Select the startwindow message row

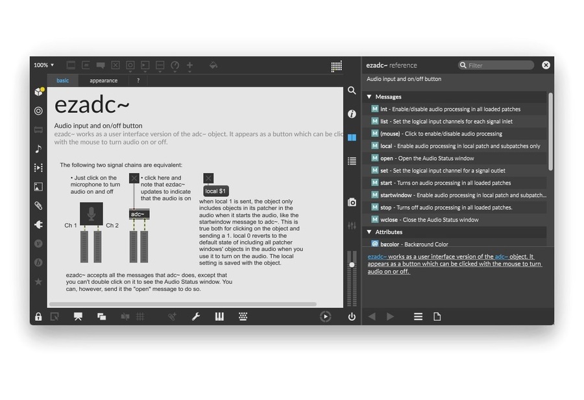455,195
